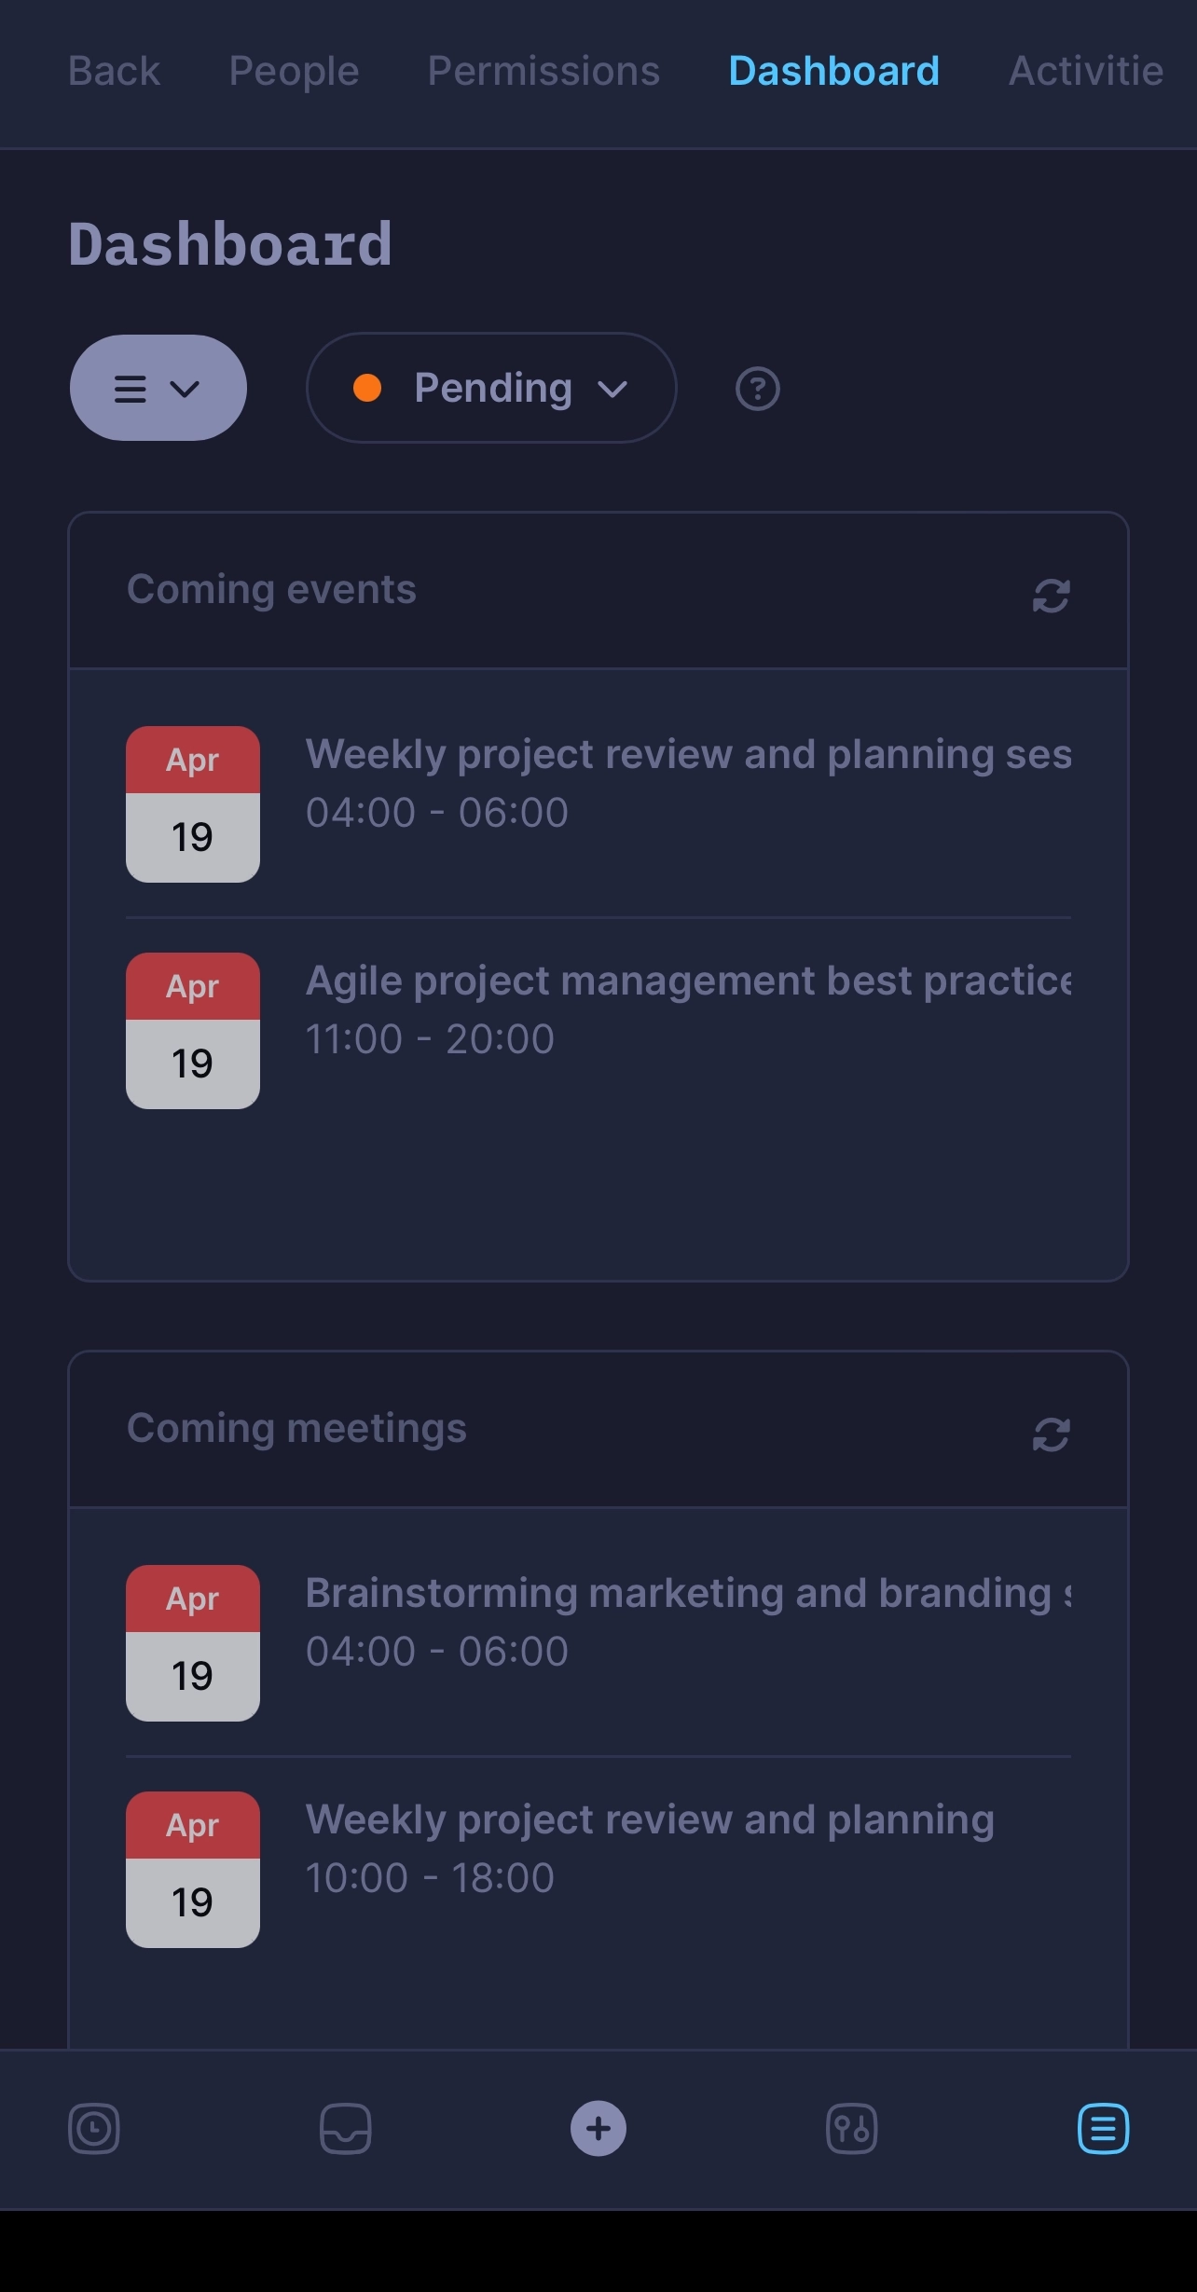1197x2292 pixels.
Task: Click the Apr 19 calendar tile for Agile event
Action: click(193, 1031)
